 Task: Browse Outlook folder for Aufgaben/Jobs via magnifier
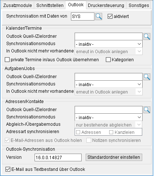point(147,77)
